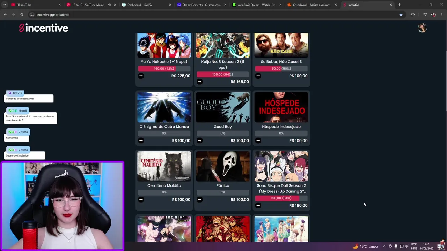Click the Kaiju No. 8 progress bar
447x251 pixels.
point(223,75)
